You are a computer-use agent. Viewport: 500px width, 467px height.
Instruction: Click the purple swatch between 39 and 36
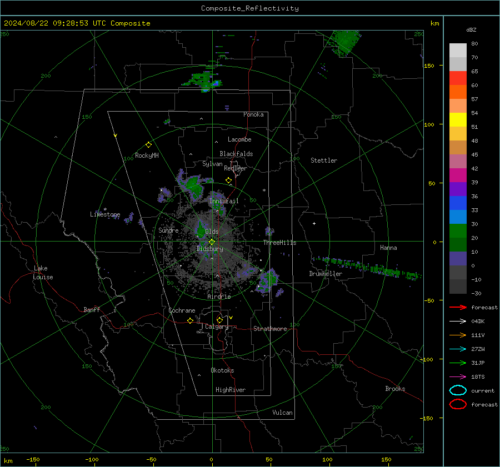[458, 189]
